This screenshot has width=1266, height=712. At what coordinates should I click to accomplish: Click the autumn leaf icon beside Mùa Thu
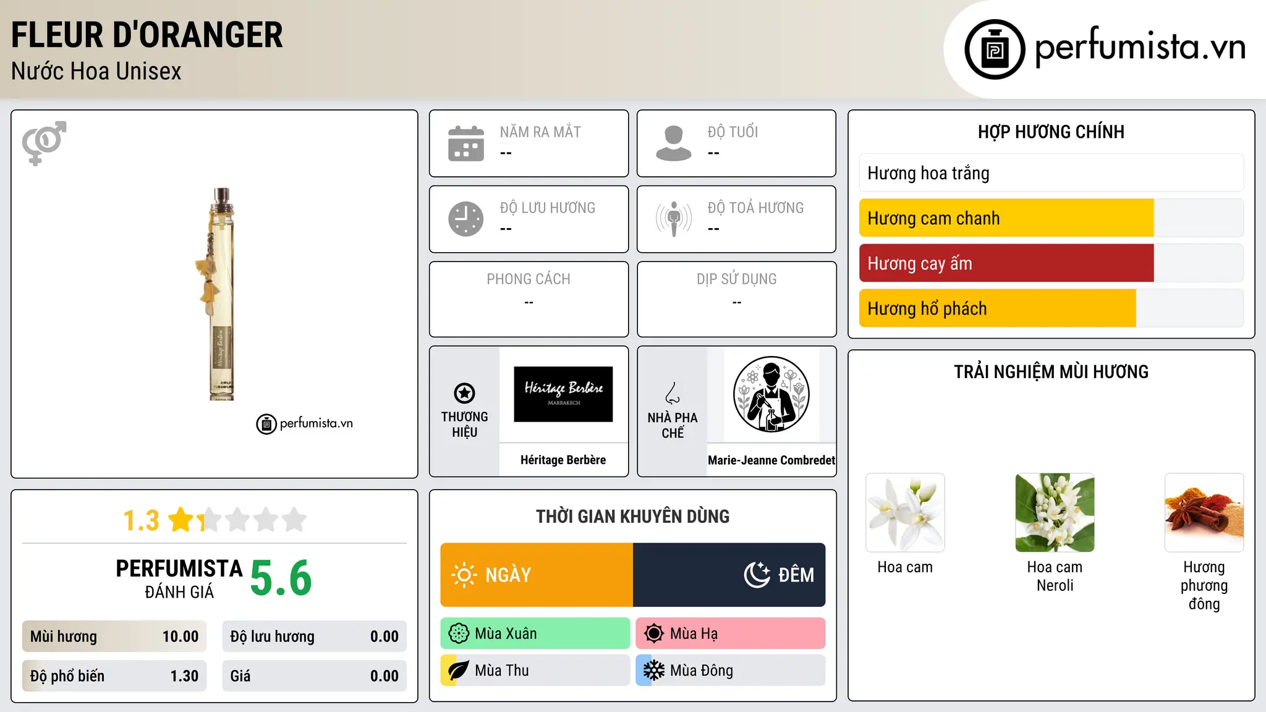pos(458,671)
